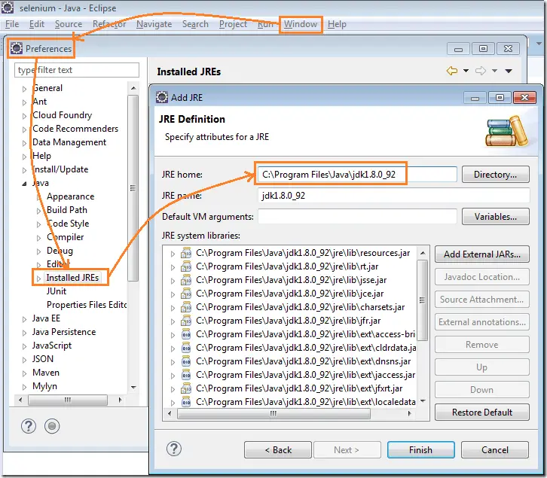547x478 pixels.
Task: Click the help icon in Add JRE dialog
Action: (174, 449)
